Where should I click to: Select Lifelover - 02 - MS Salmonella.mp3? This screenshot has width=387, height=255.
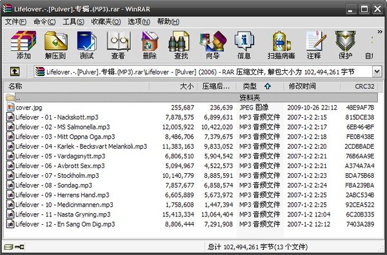[192, 127]
